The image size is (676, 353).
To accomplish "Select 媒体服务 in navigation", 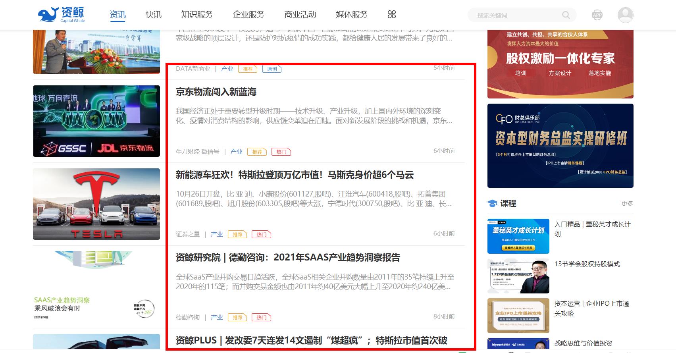I will 352,15.
